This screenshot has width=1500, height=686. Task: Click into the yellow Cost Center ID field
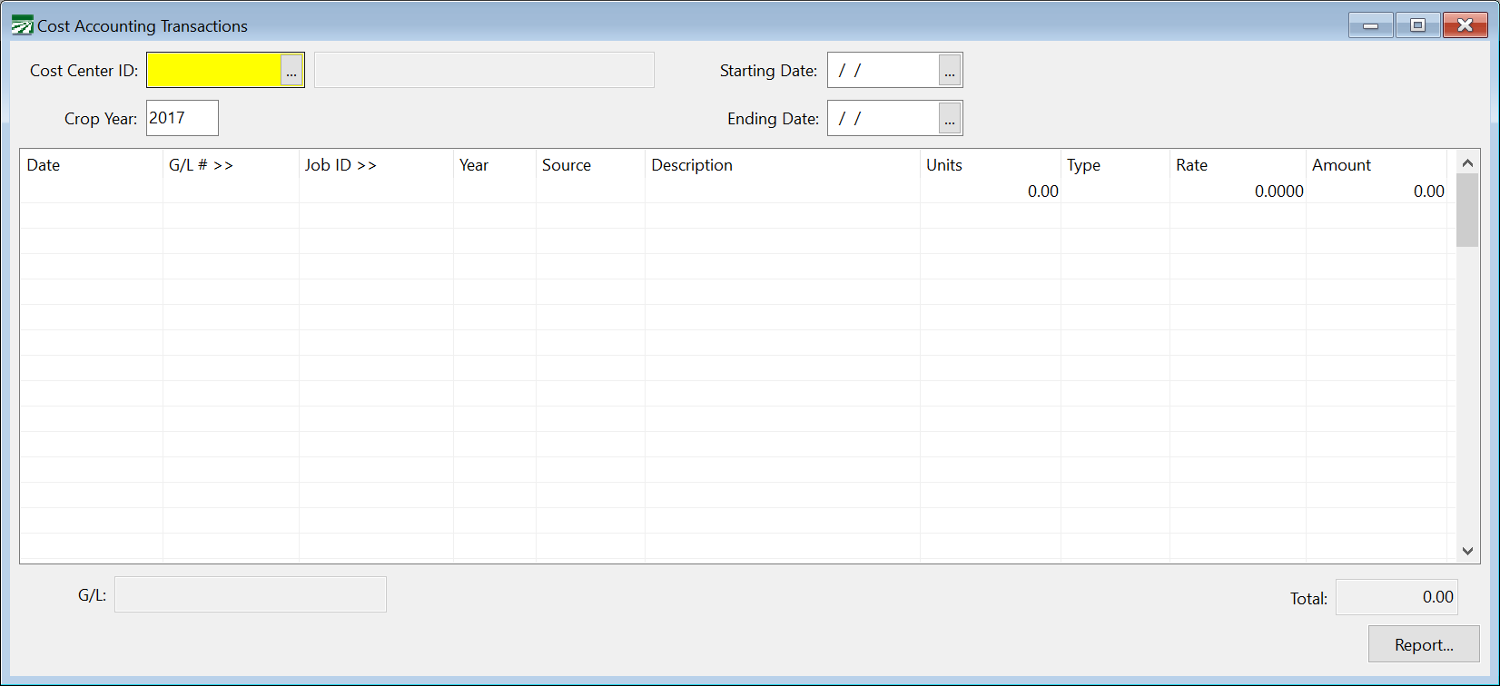pos(214,71)
